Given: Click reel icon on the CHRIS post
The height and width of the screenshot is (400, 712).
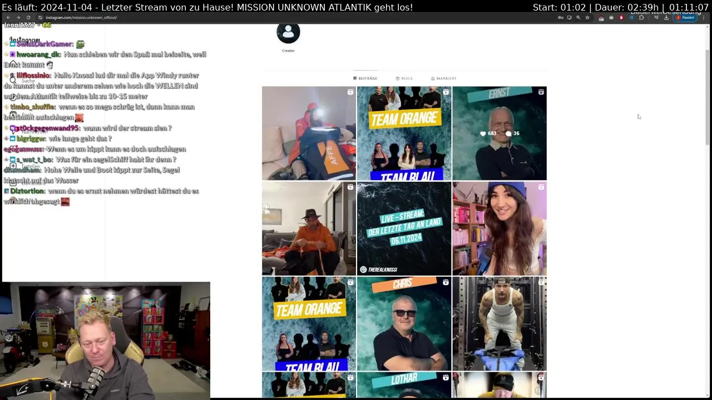Looking at the screenshot, I should [446, 282].
